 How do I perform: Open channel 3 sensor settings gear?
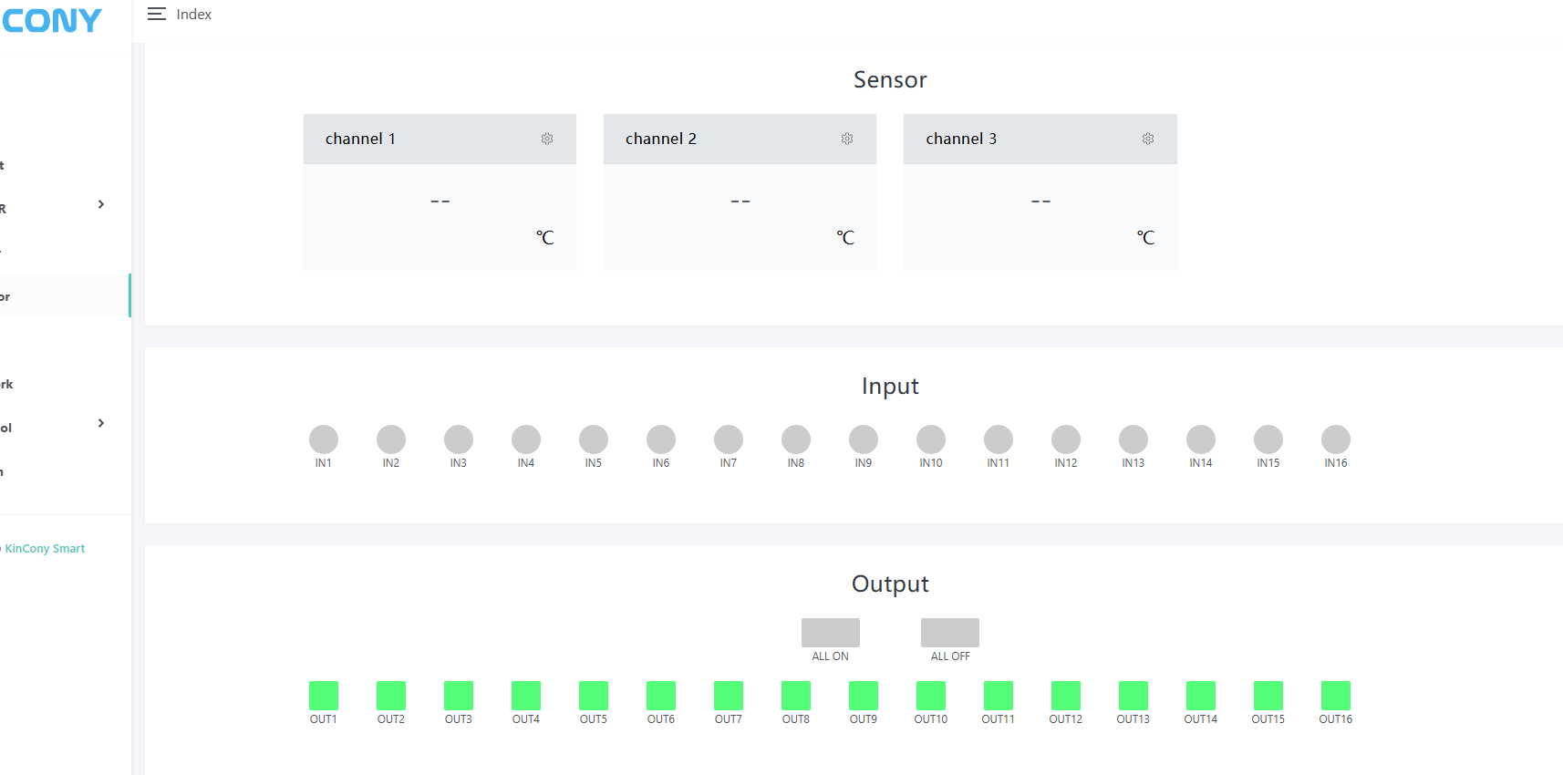(1148, 139)
